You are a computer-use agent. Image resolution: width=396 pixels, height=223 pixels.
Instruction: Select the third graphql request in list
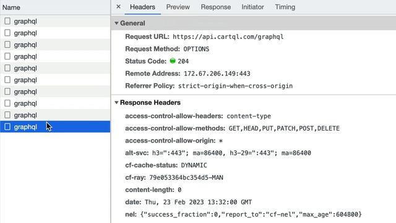(x=55, y=45)
